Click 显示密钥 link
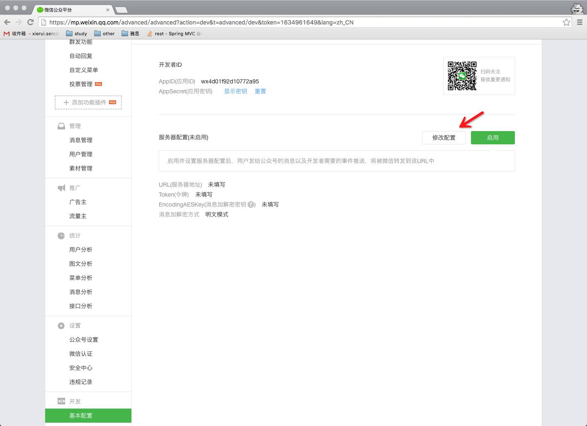Screen dimensions: 587x426 (x=235, y=91)
